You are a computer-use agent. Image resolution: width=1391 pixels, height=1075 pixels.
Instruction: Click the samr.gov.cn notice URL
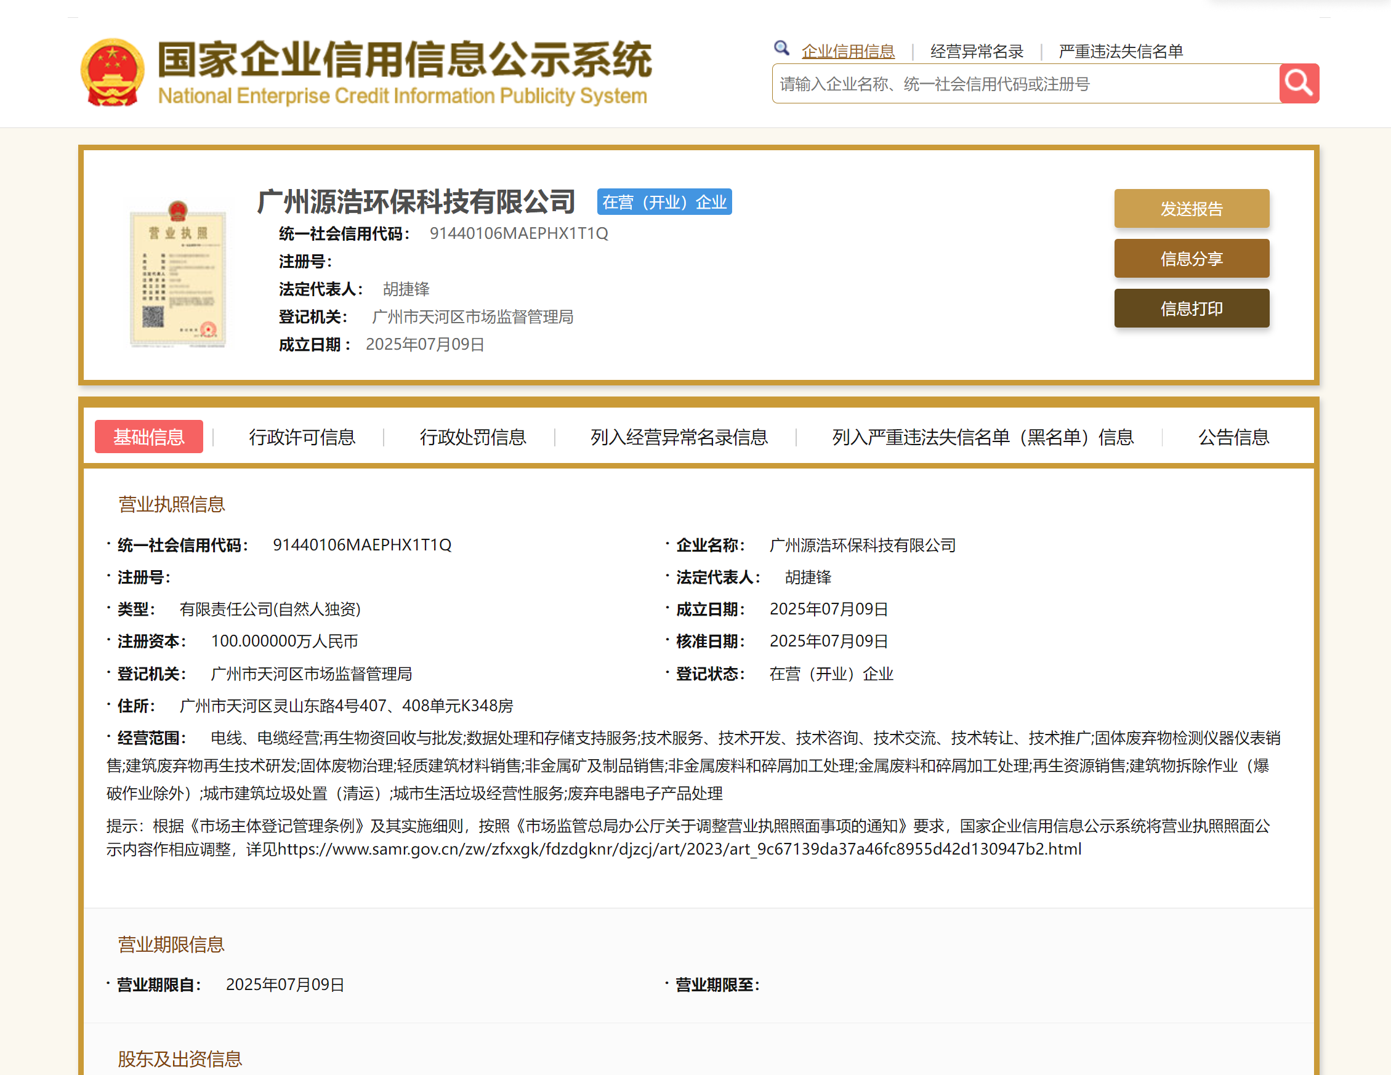(x=679, y=849)
